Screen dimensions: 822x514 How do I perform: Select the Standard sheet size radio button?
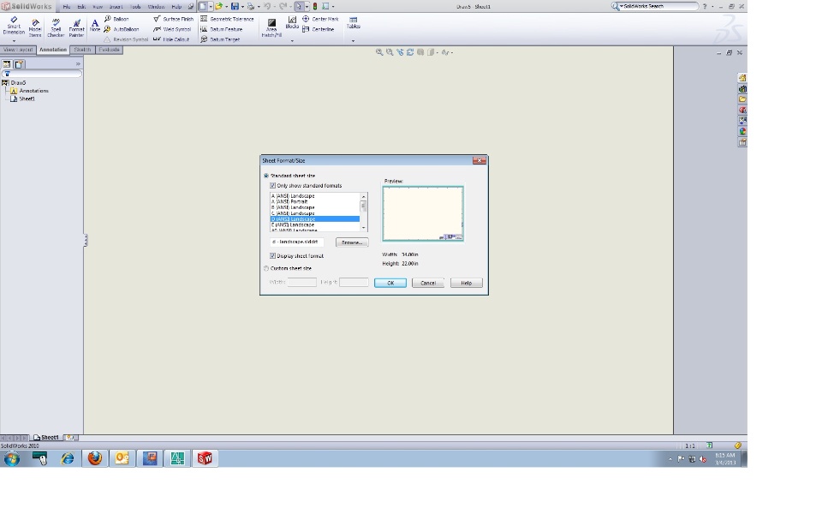pyautogui.click(x=266, y=176)
